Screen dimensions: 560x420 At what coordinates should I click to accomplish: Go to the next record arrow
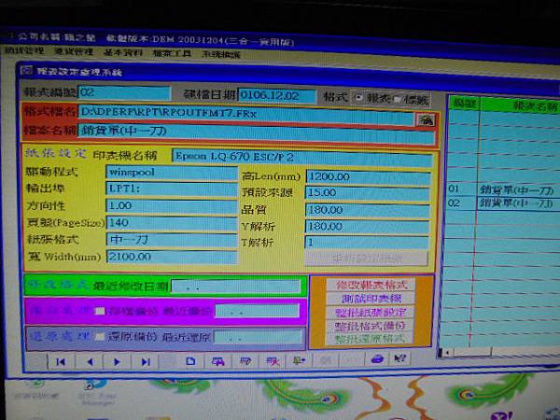117,362
